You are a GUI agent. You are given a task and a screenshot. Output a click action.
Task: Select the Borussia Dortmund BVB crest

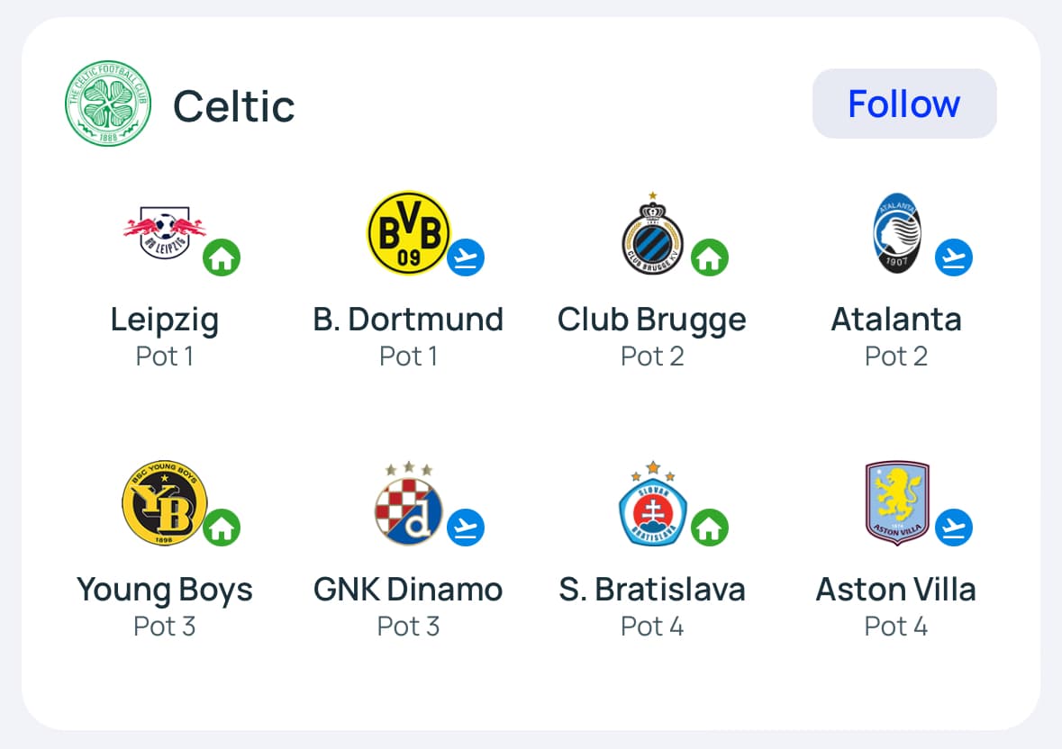pyautogui.click(x=408, y=233)
